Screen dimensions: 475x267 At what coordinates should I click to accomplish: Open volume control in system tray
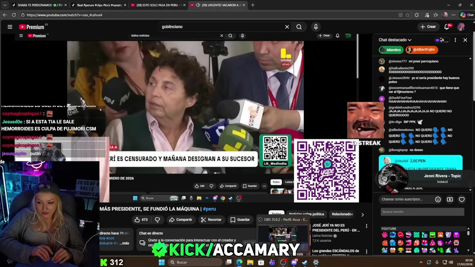point(451,262)
